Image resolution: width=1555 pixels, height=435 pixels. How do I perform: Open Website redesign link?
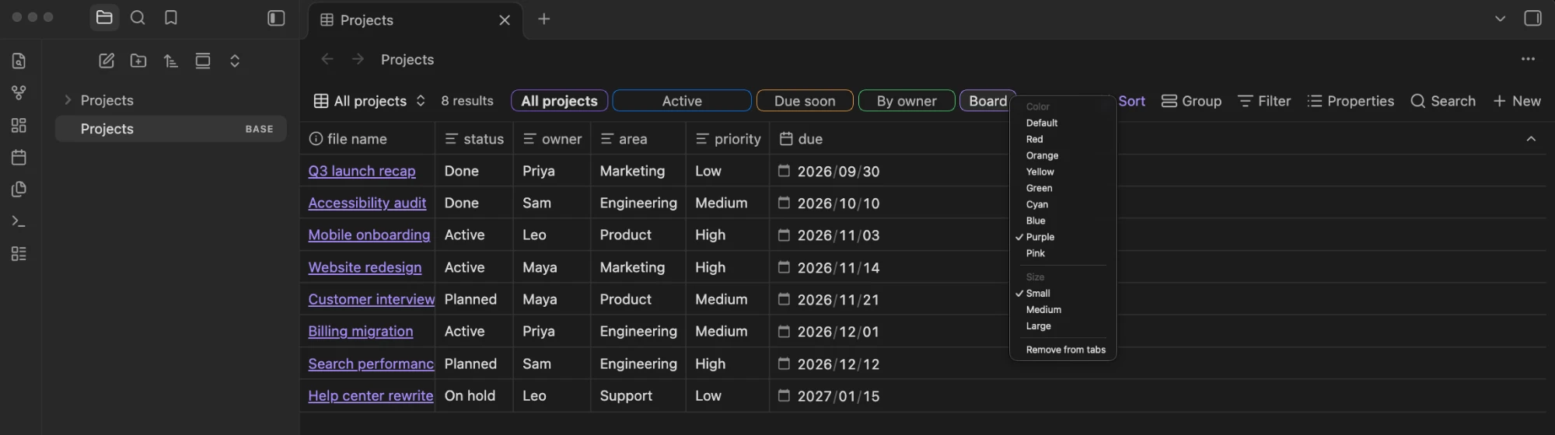365,267
